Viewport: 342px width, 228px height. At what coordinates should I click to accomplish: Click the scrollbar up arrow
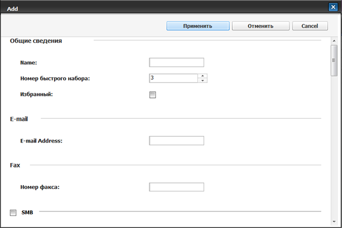click(x=335, y=41)
